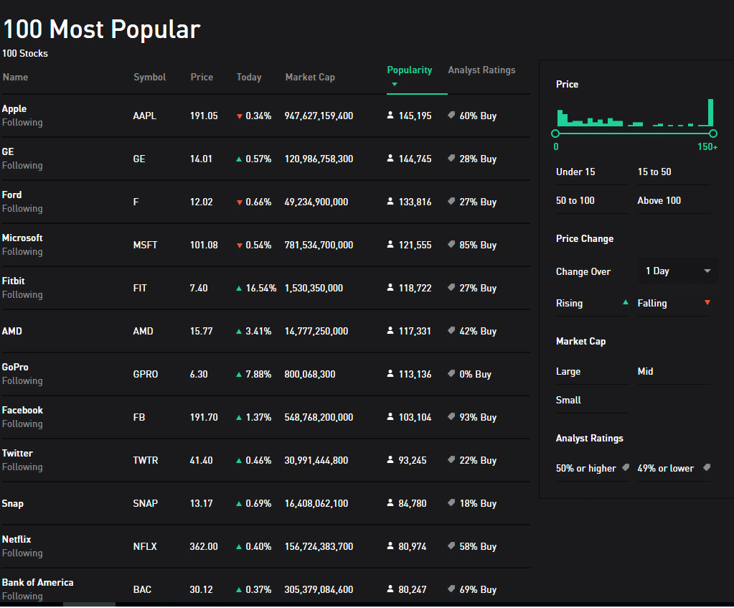Click the tag icon beside 58% Buy
The height and width of the screenshot is (608, 734).
click(x=451, y=546)
